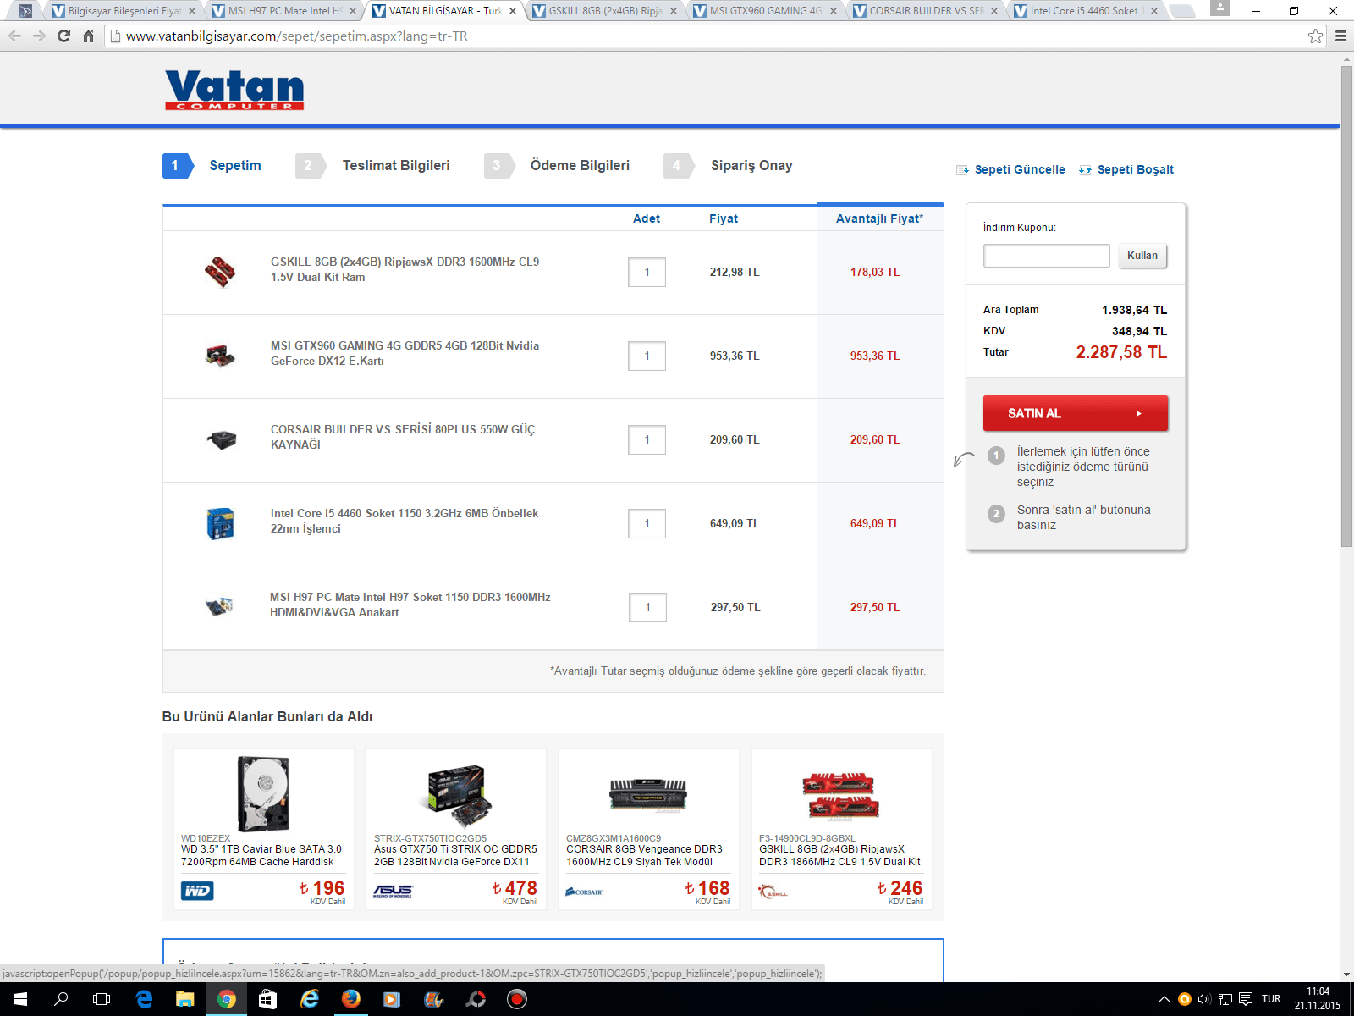Click the MSI GTX960 graphics card thumbnail
This screenshot has width=1354, height=1016.
click(x=220, y=356)
